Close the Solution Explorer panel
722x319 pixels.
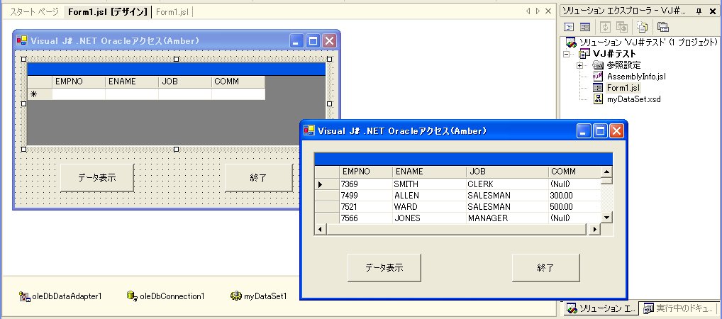point(712,11)
